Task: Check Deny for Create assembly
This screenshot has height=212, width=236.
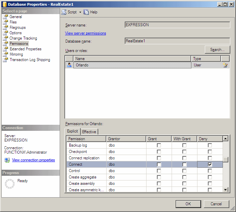Action: pyautogui.click(x=210, y=183)
